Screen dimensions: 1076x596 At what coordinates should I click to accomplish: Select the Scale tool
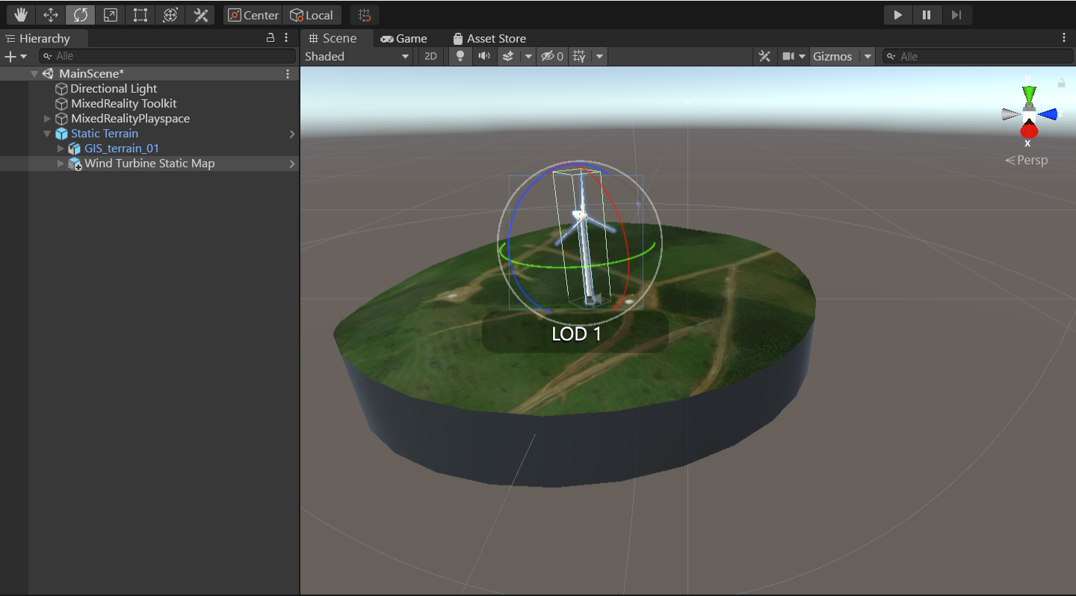tap(111, 15)
